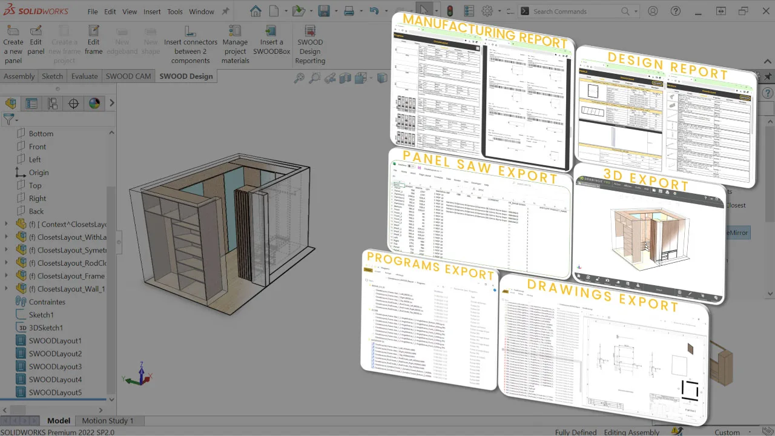Image resolution: width=775 pixels, height=436 pixels.
Task: Click in the Search Commands field
Action: [x=578, y=11]
